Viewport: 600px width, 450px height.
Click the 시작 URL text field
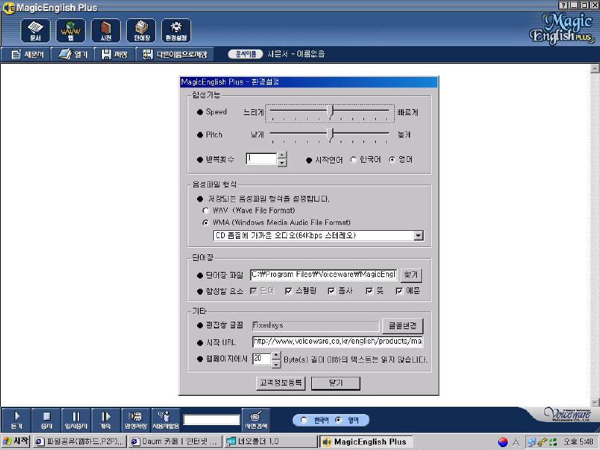pos(338,342)
